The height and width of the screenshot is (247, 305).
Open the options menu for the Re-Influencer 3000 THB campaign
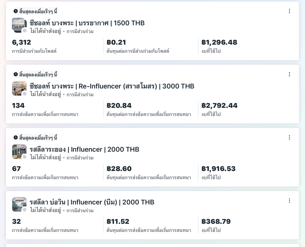[289, 74]
